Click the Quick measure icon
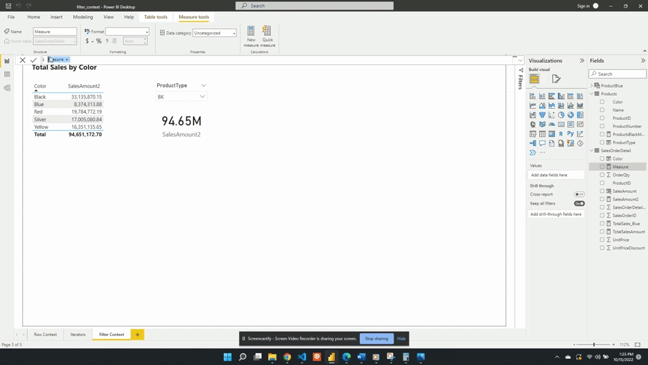The height and width of the screenshot is (365, 648). [x=267, y=35]
